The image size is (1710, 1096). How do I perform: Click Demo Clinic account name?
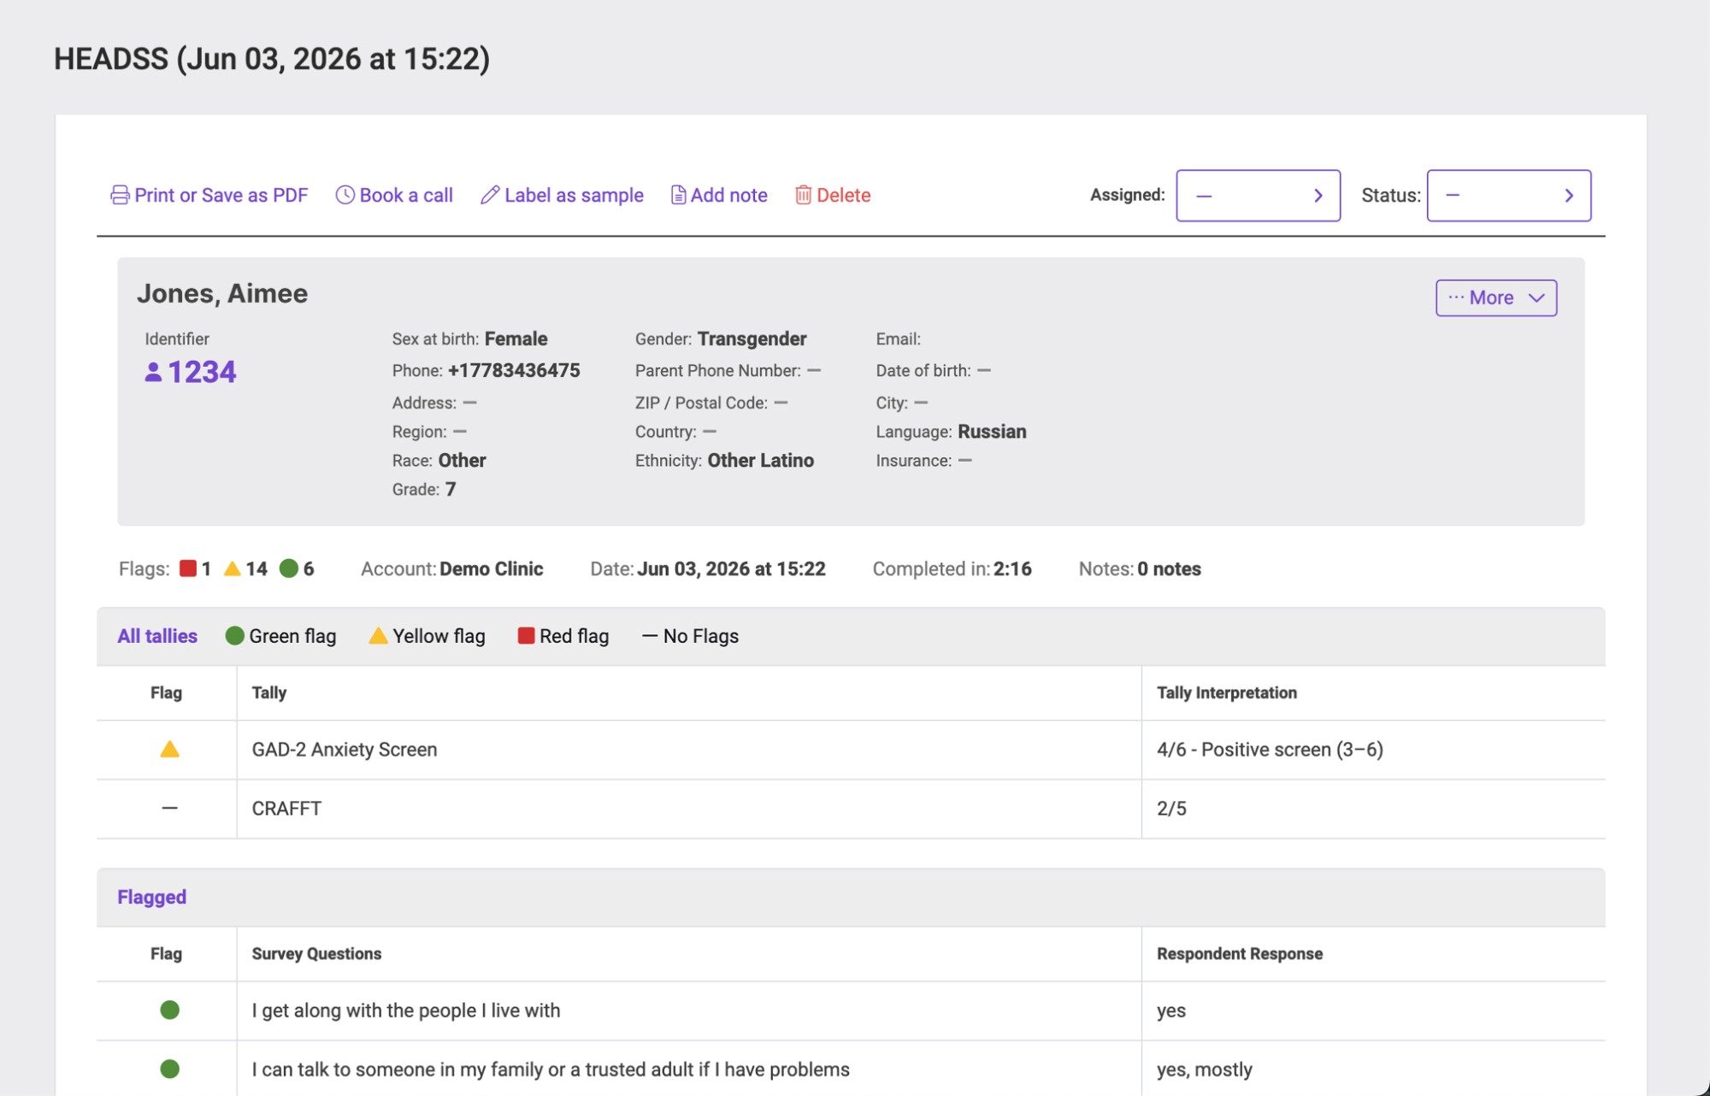(x=492, y=569)
